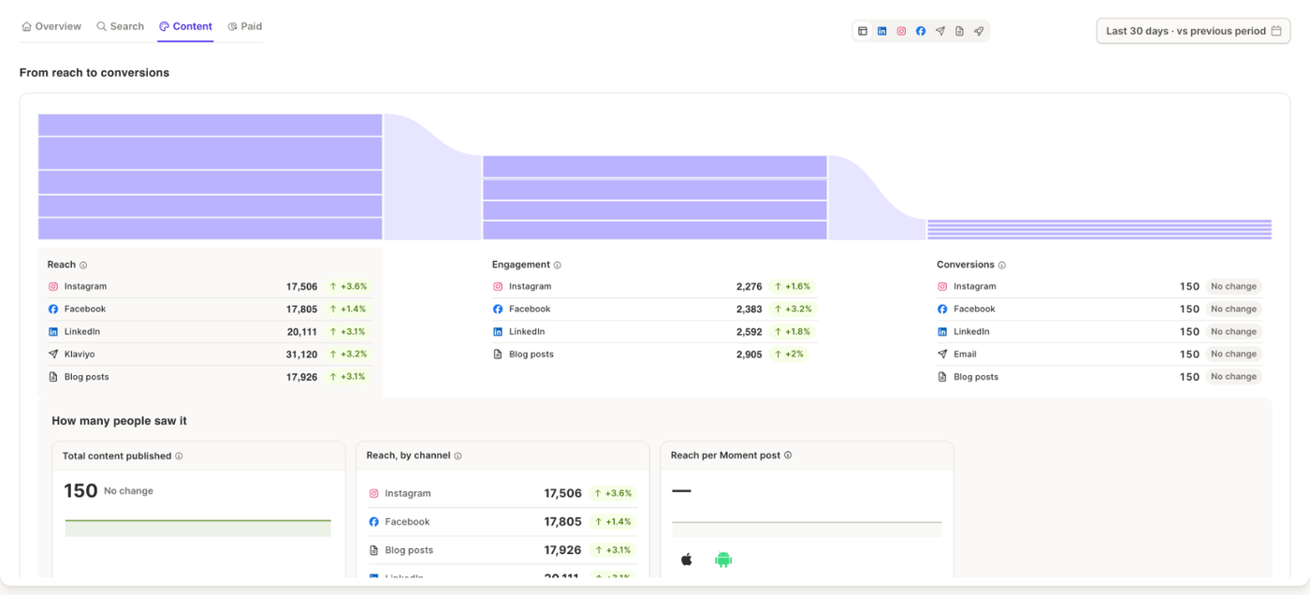Click Email icon in Conversions list
This screenshot has height=595, width=1310.
click(x=942, y=355)
